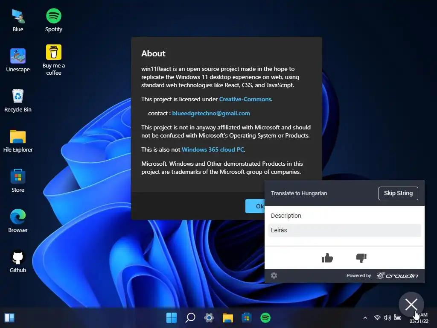The image size is (437, 328).
Task: Open the Unescape desktop shortcut
Action: pos(18,60)
